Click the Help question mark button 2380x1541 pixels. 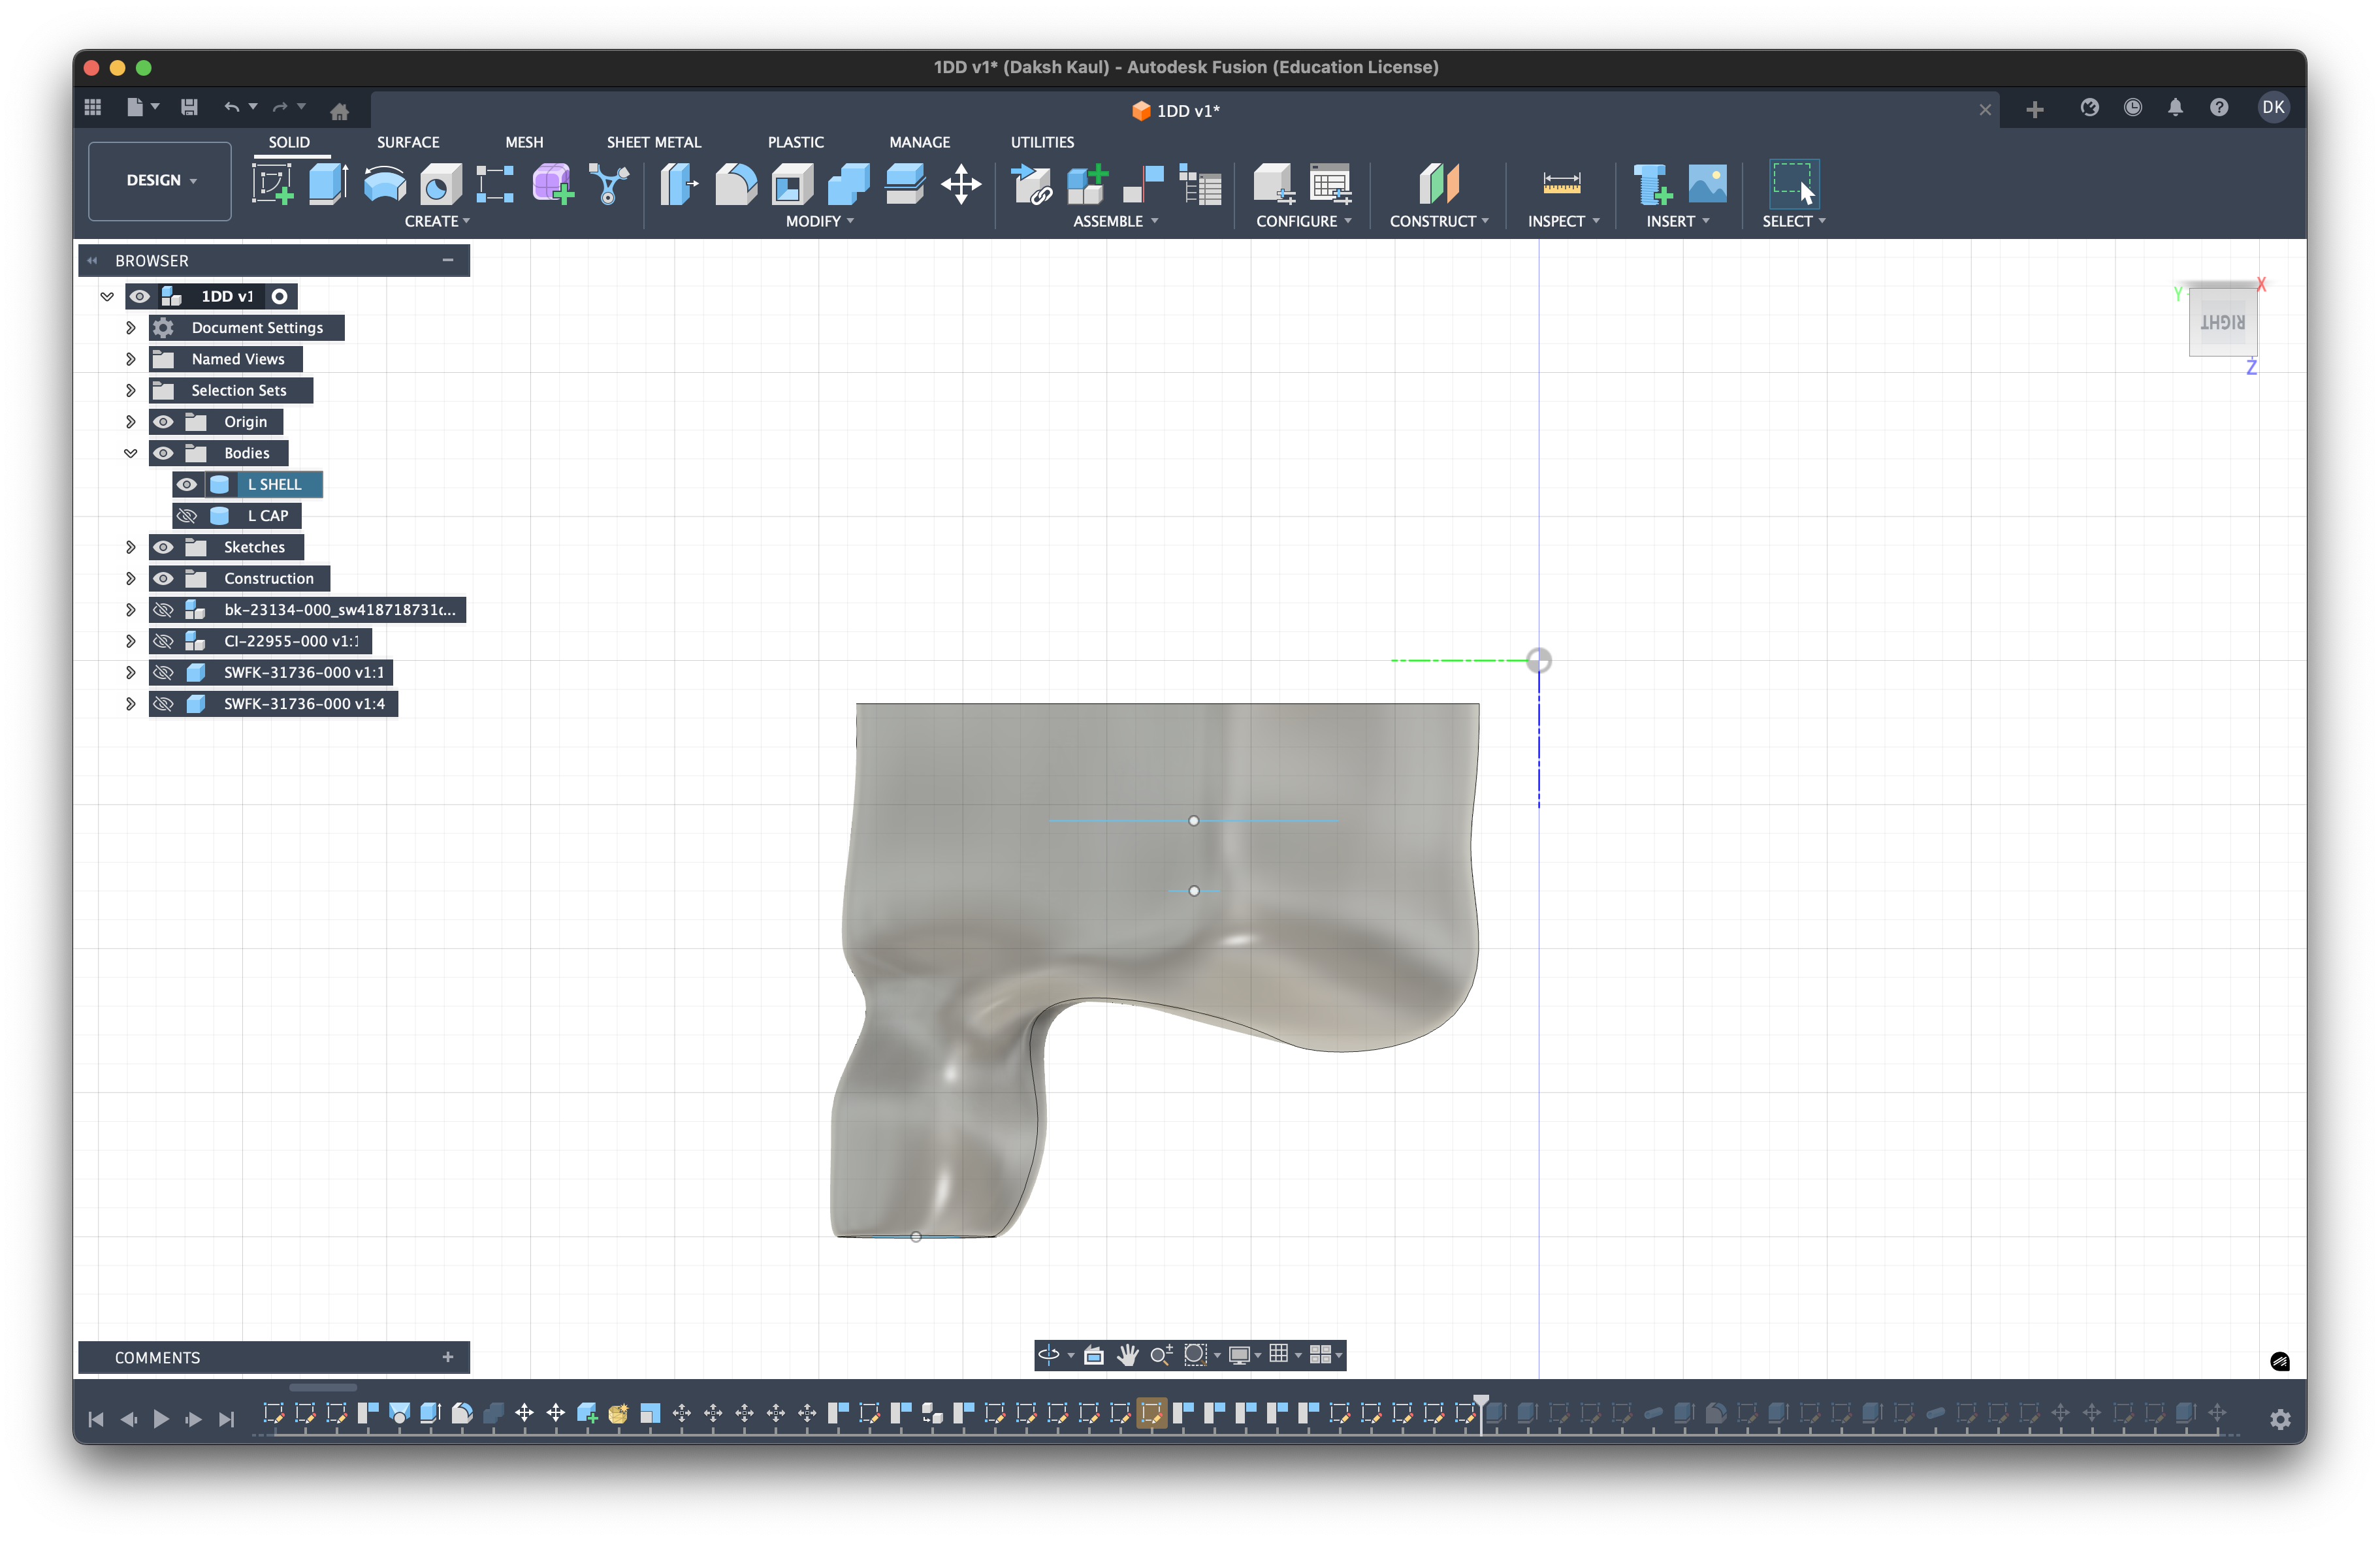click(2219, 107)
